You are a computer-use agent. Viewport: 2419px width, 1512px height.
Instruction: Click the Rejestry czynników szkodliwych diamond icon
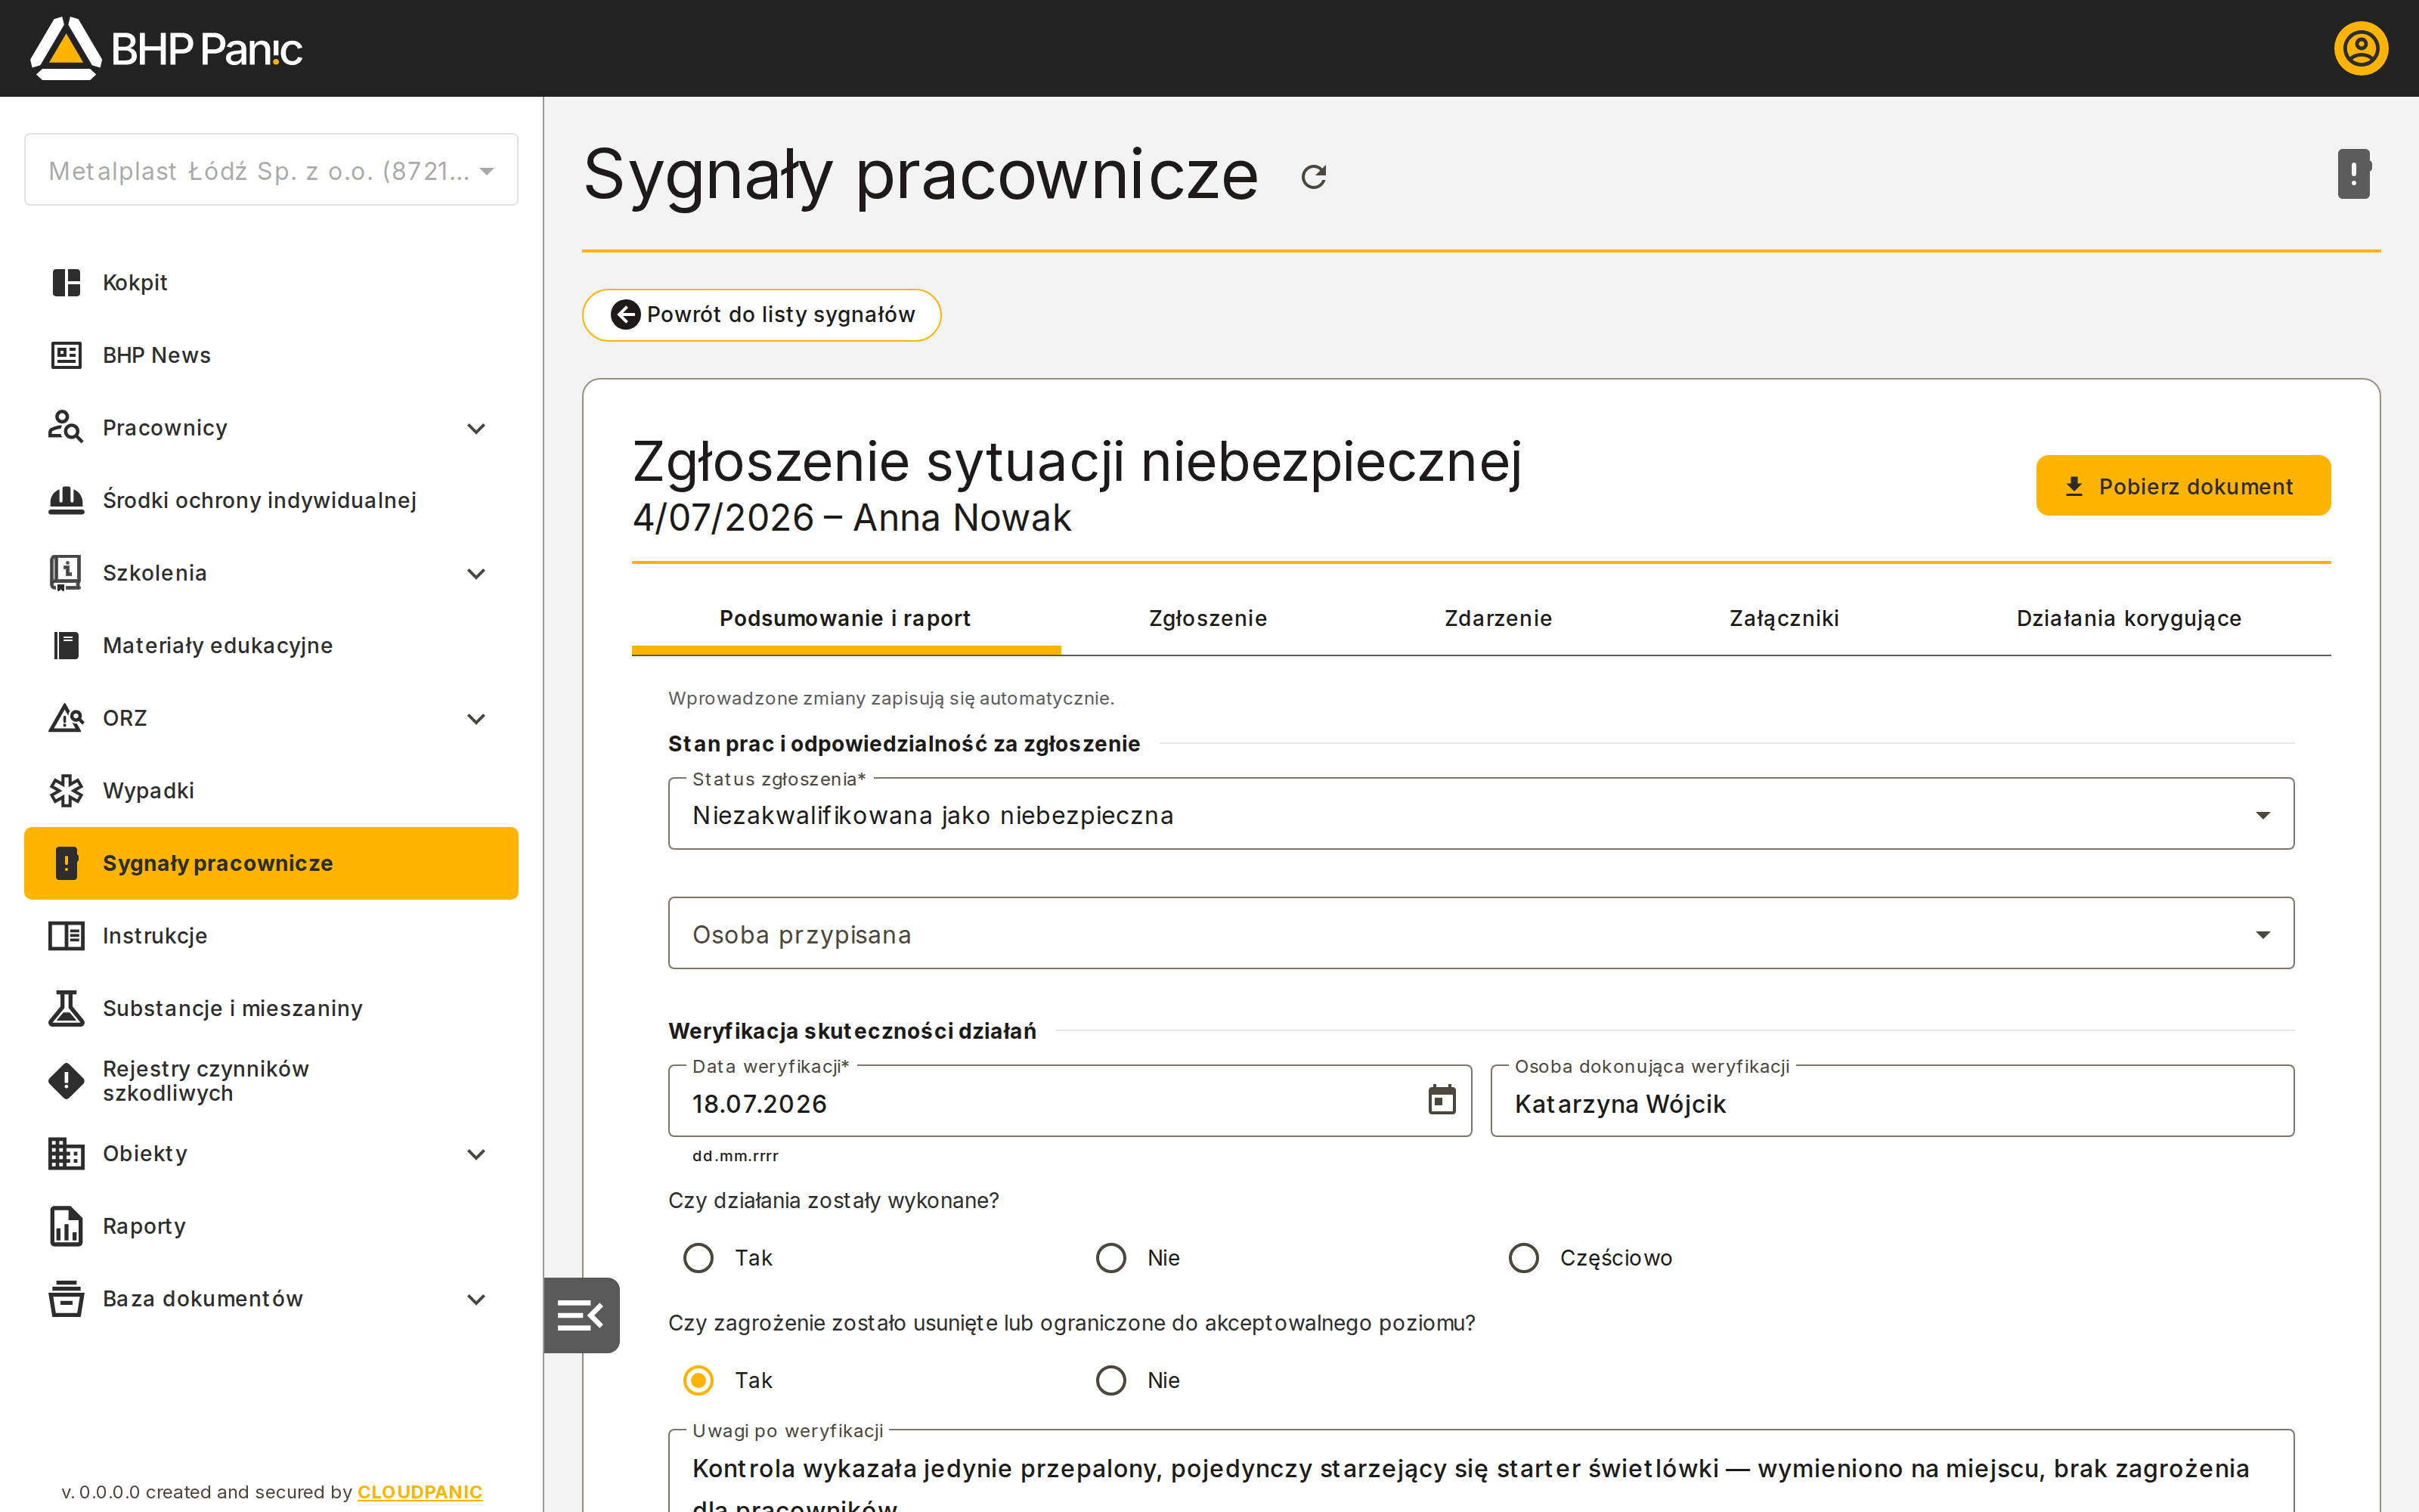coord(66,1081)
